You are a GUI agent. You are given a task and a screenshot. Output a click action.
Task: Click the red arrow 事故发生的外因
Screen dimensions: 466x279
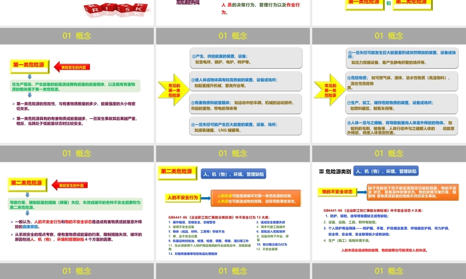71,184
